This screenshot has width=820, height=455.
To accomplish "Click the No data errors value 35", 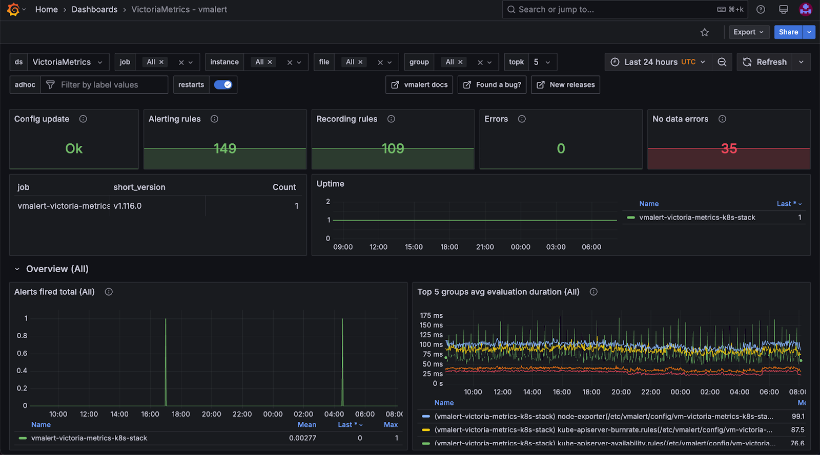I will pyautogui.click(x=729, y=148).
